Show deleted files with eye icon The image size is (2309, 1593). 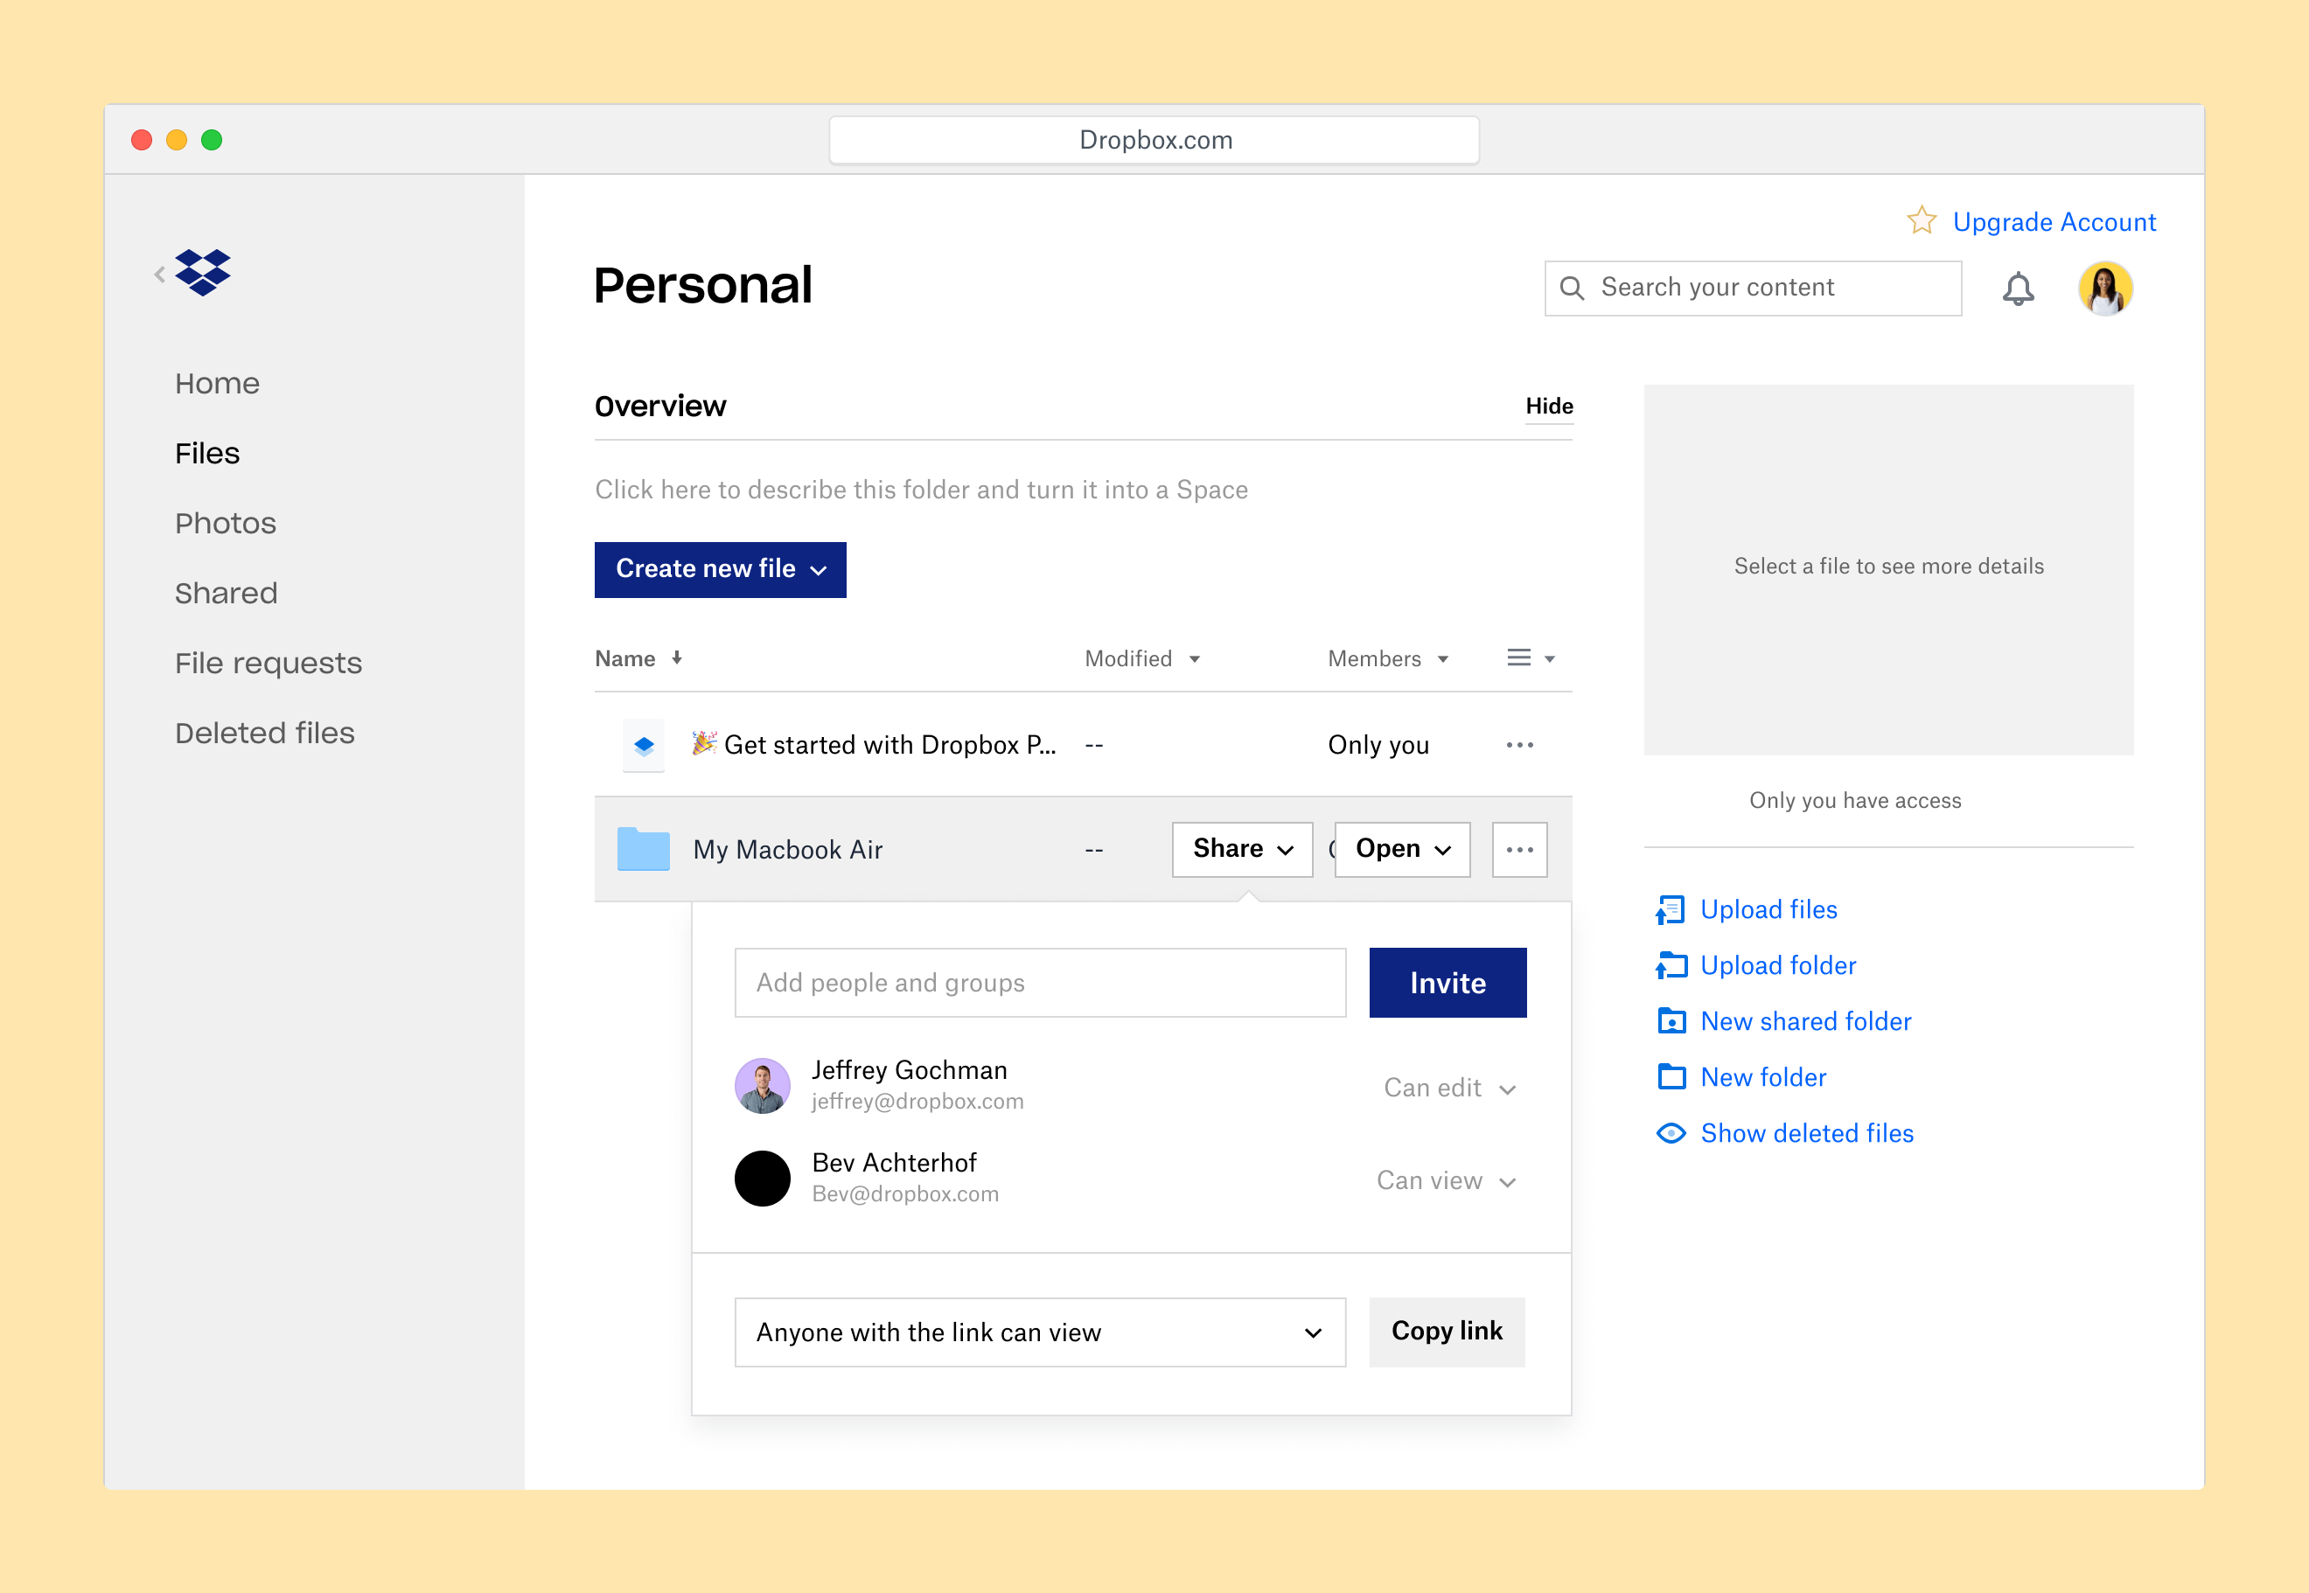click(x=1671, y=1133)
